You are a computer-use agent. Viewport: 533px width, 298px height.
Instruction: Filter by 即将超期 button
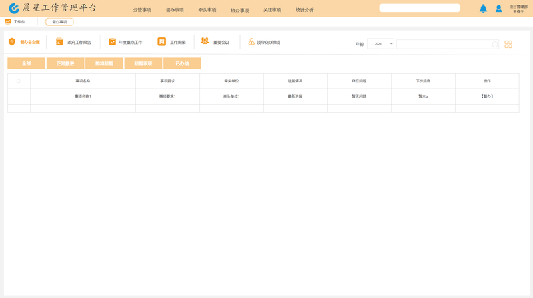(104, 63)
